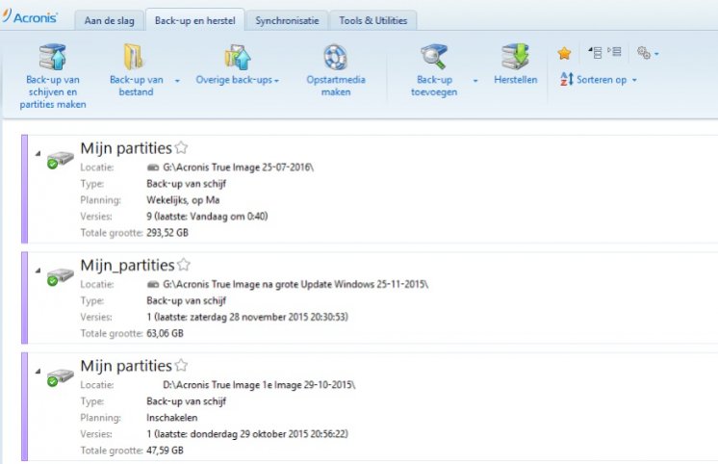
Task: Open the gear settings dropdown in toolbar
Action: pyautogui.click(x=647, y=53)
